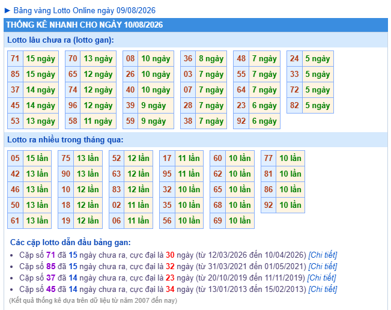This screenshot has height=310, width=391.
Task: Click the 12 lần cell beside number 10
Action: point(88,189)
